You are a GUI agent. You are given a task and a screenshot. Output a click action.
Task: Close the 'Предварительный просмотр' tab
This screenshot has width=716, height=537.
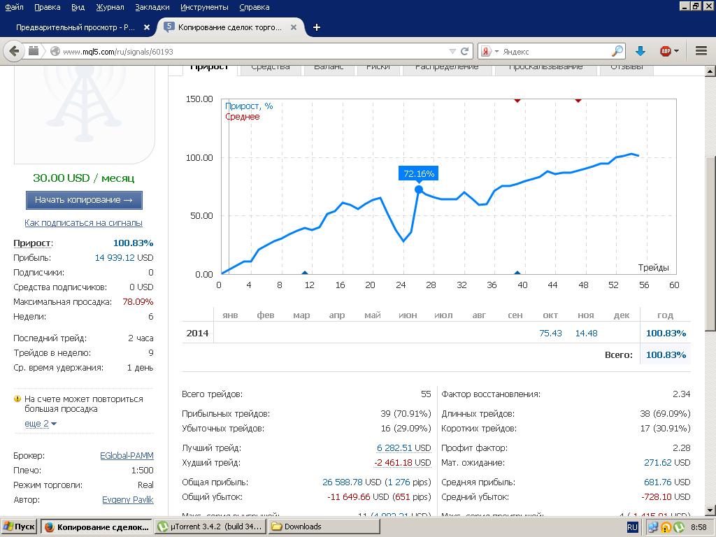(147, 27)
